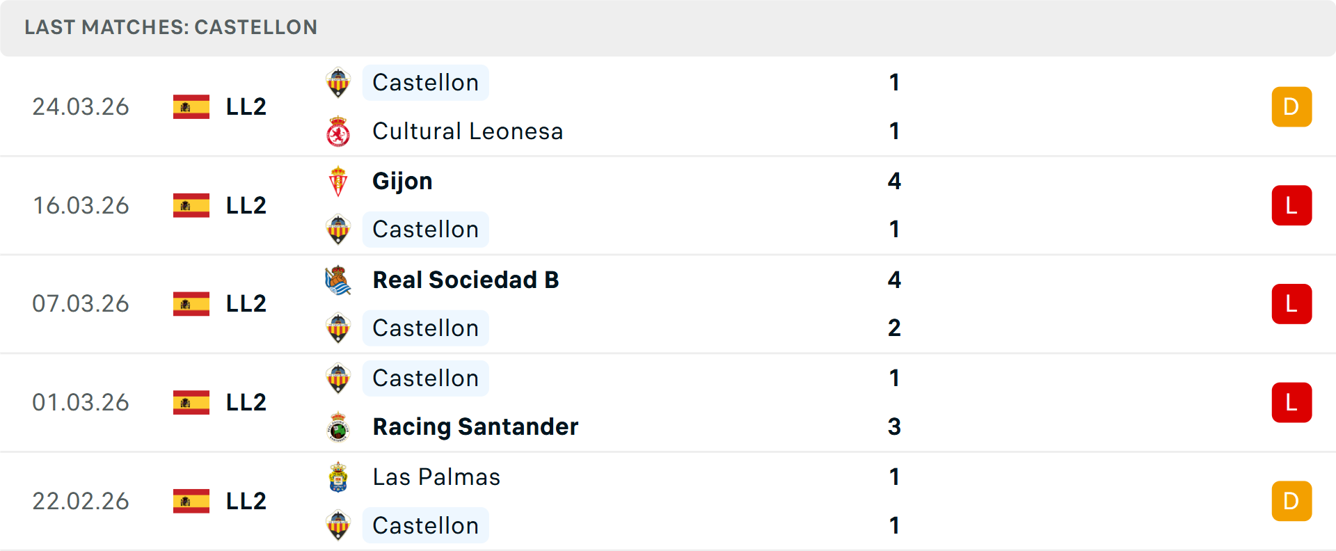Click the draw badge for 22.02.26

tap(1291, 501)
